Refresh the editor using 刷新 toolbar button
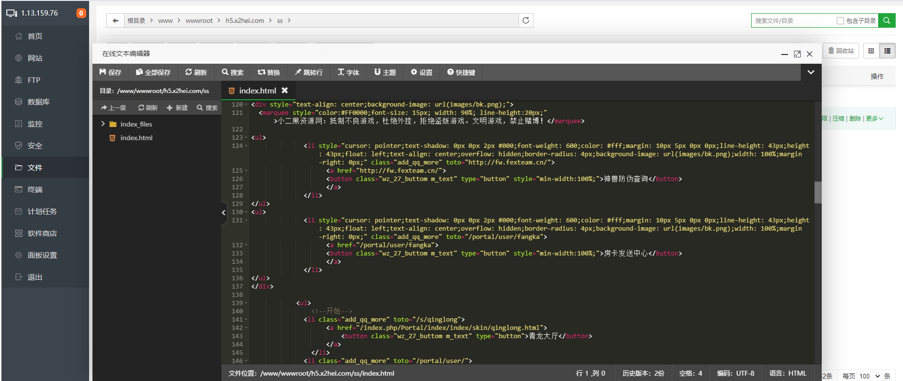The image size is (903, 381). pos(196,73)
